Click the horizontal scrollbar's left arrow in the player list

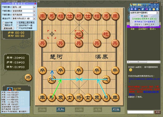[128, 62]
